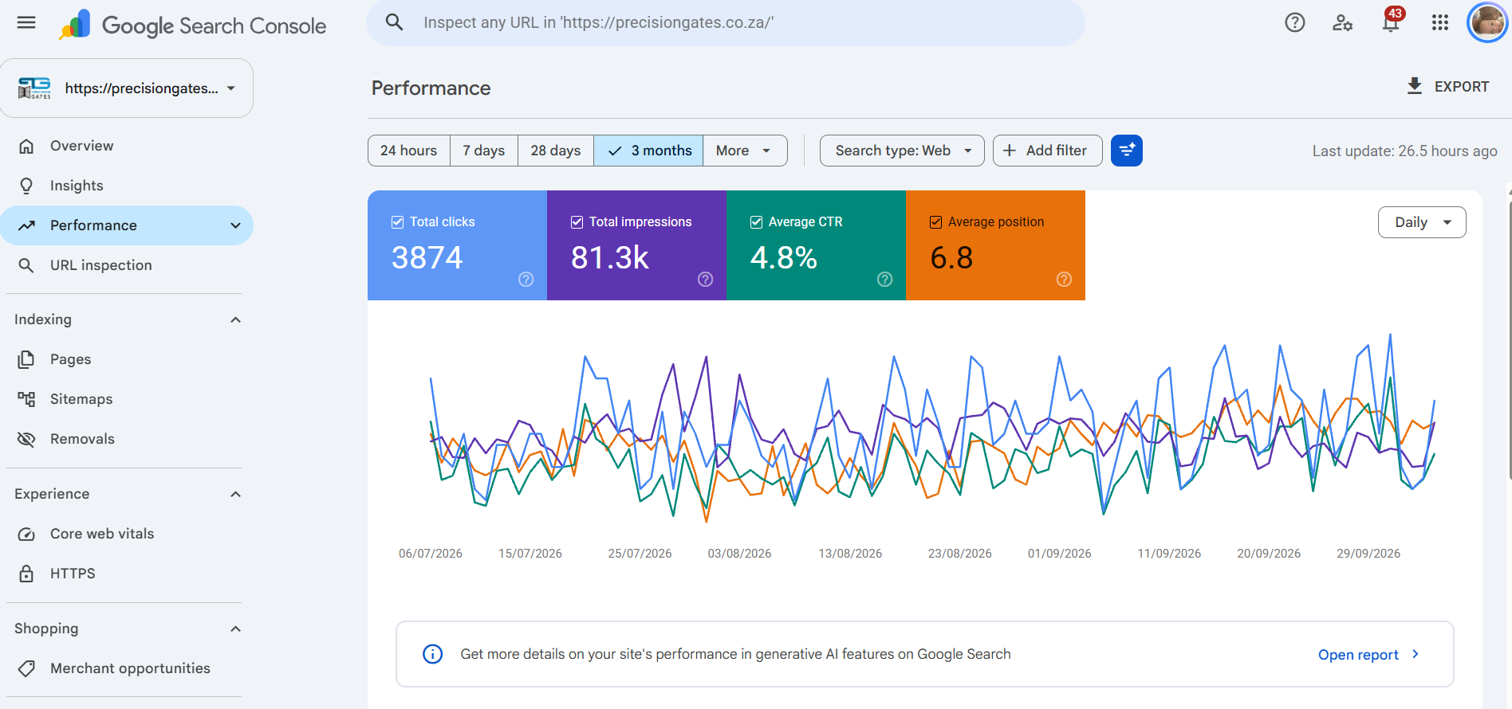Screen dimensions: 1512x709
Task: Open the property selector dropdown
Action: tap(127, 88)
